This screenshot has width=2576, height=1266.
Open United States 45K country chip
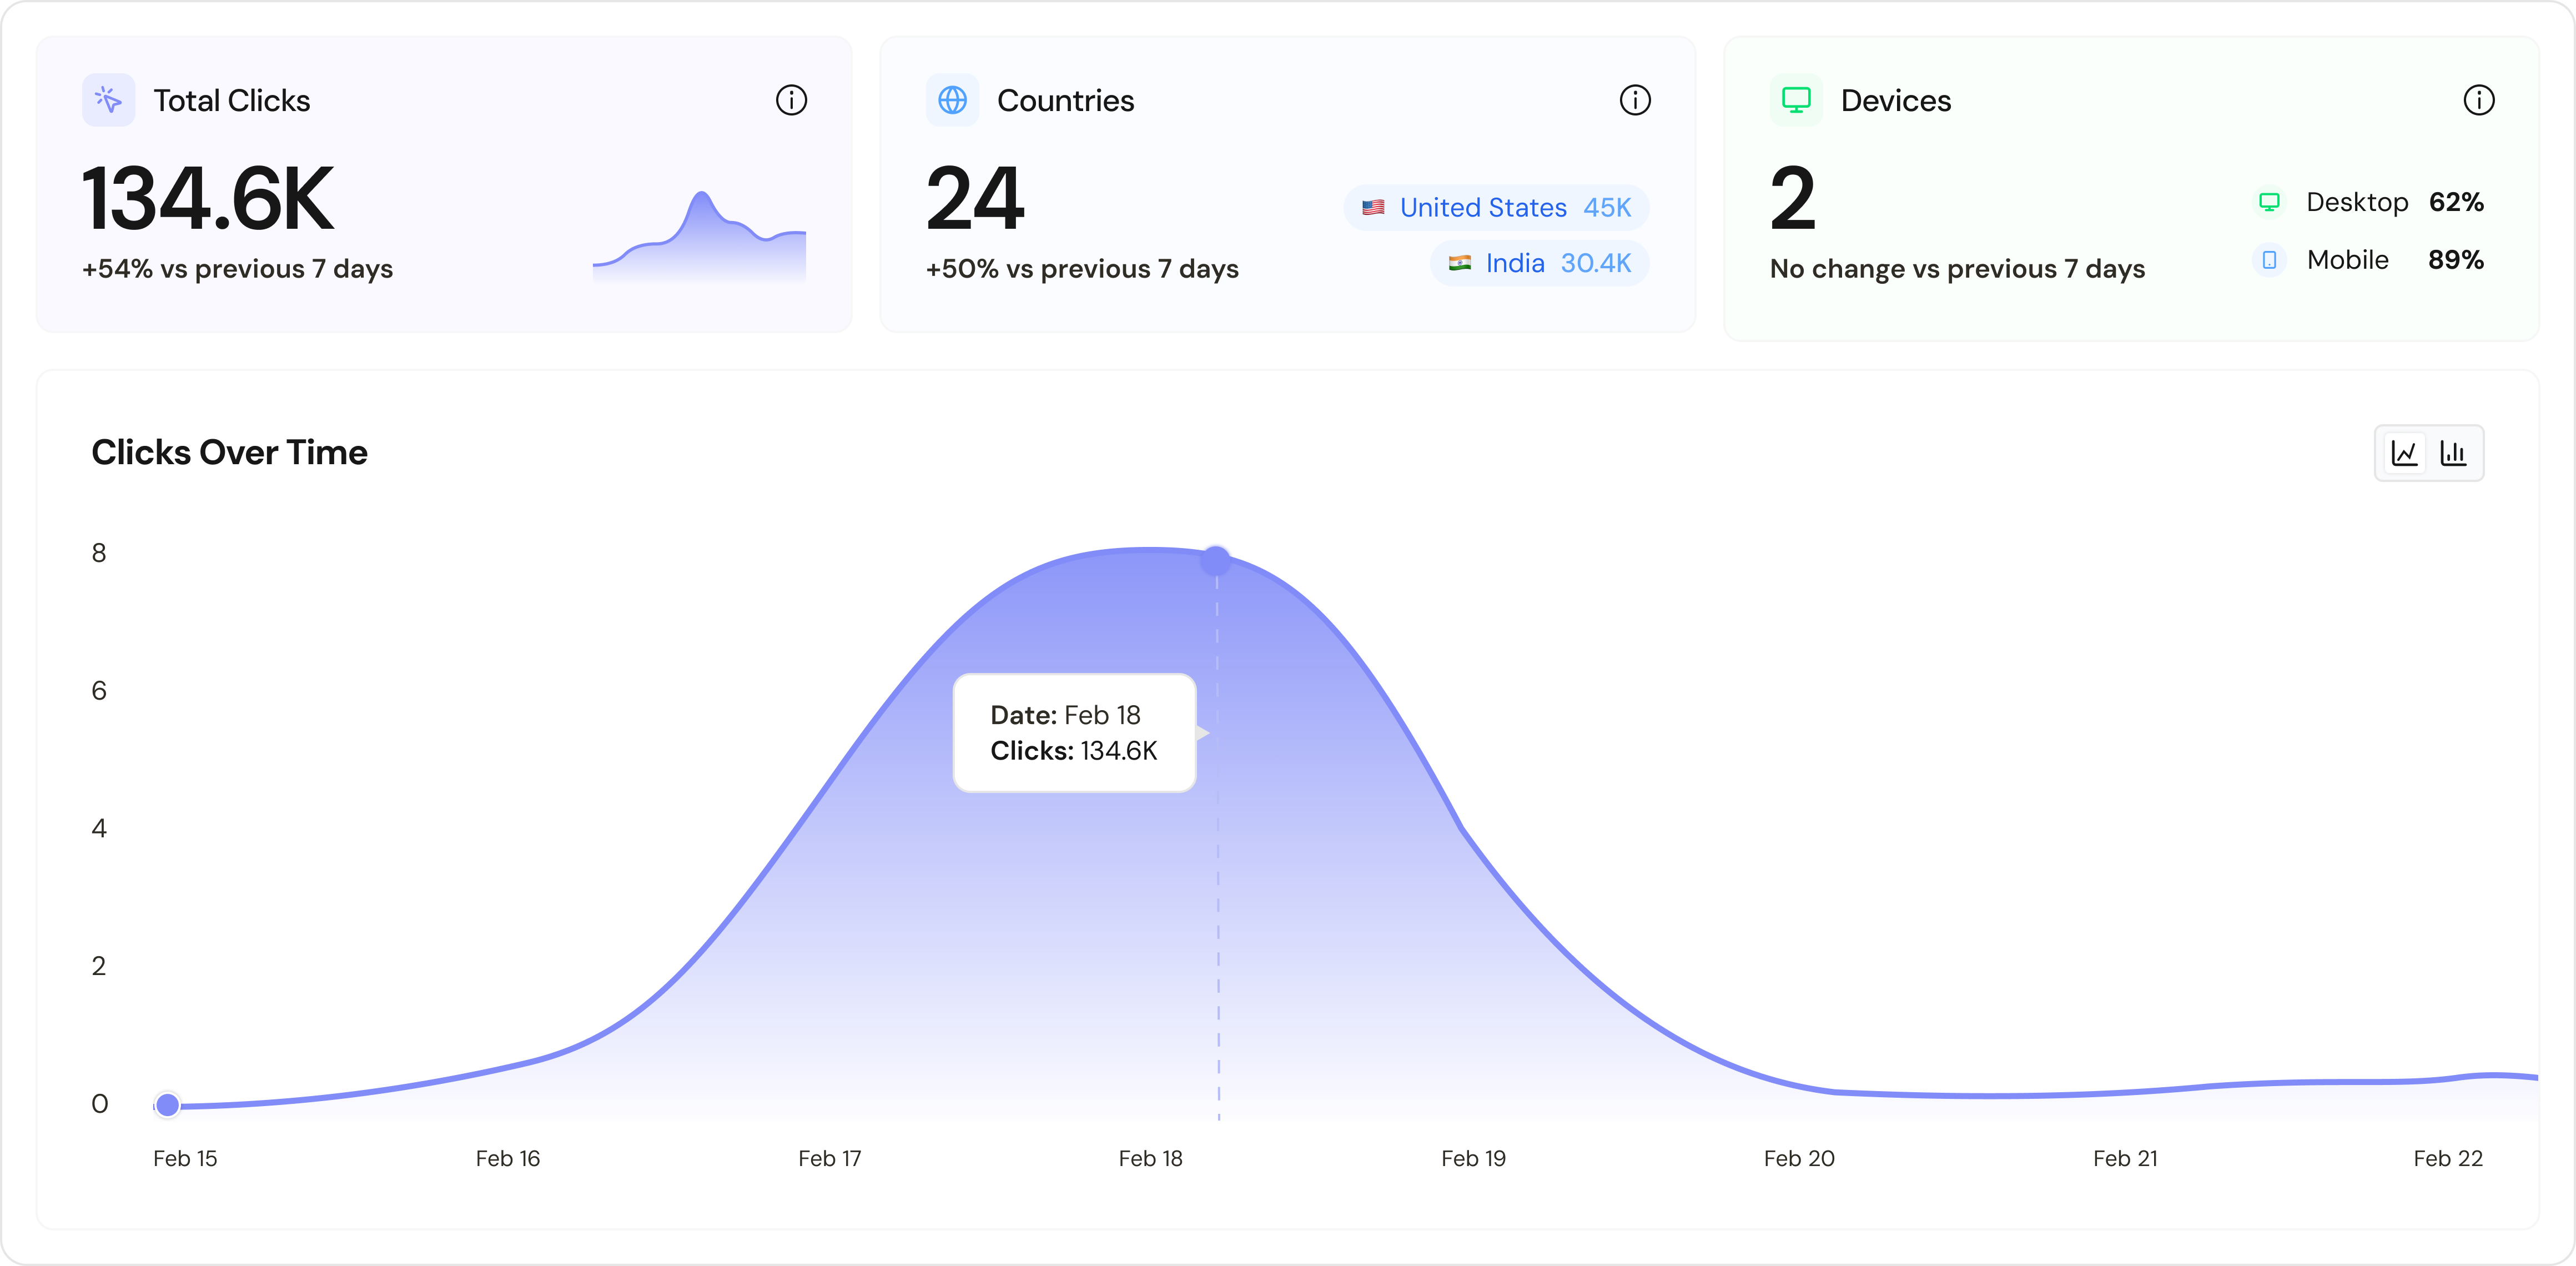pyautogui.click(x=1496, y=208)
